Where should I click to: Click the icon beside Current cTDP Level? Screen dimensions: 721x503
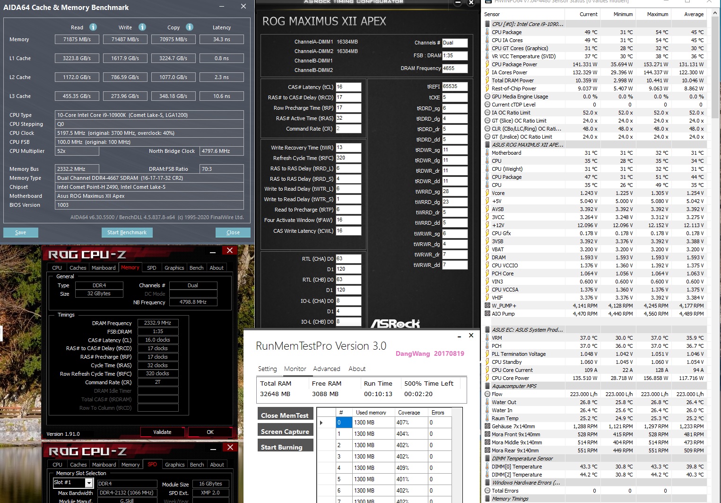click(487, 105)
